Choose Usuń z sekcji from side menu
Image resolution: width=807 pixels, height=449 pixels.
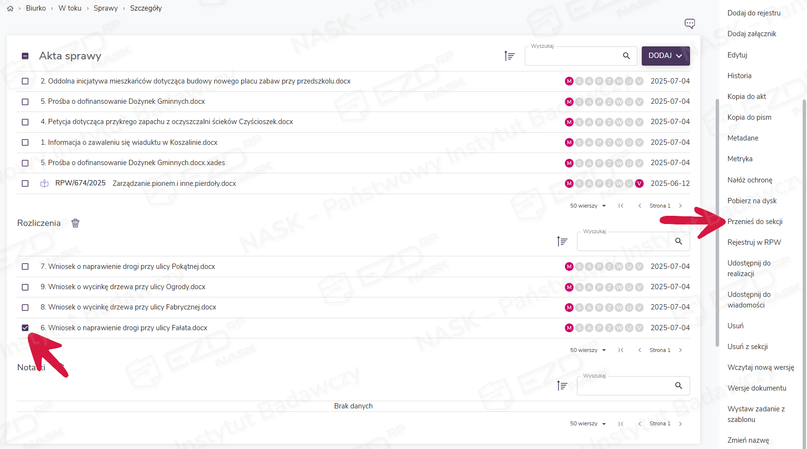tap(747, 347)
